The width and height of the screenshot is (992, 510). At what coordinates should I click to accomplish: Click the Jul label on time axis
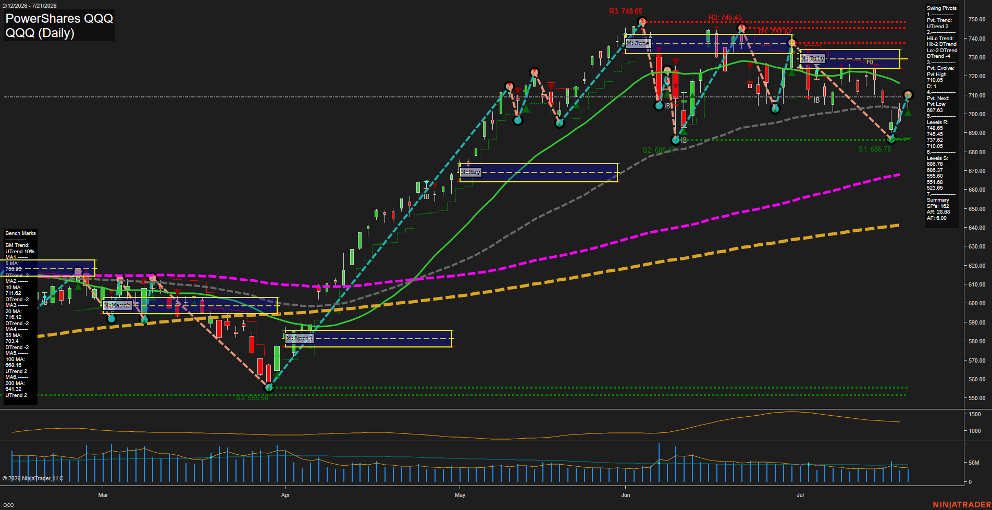pos(800,495)
